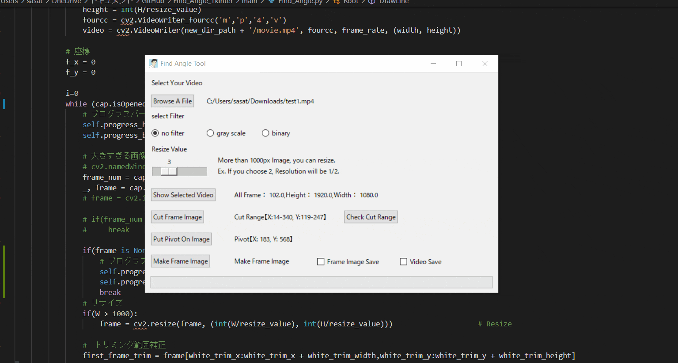The width and height of the screenshot is (678, 363).
Task: Click the 'if(W > 1000):' code line
Action: pos(110,314)
